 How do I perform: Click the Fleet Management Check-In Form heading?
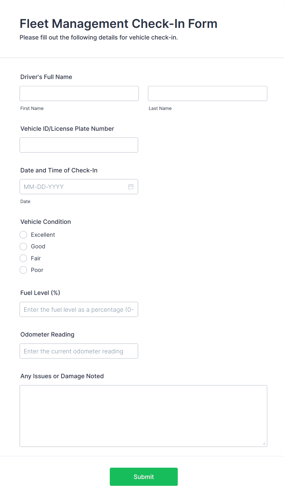coord(118,24)
